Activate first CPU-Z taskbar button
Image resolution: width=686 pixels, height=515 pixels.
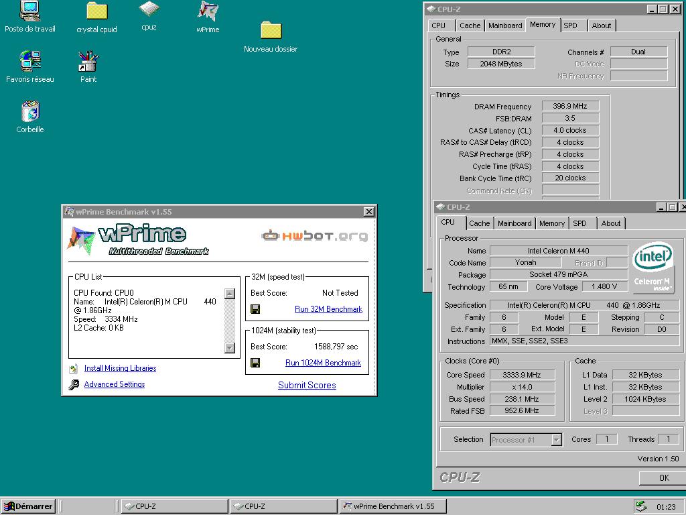(x=174, y=506)
